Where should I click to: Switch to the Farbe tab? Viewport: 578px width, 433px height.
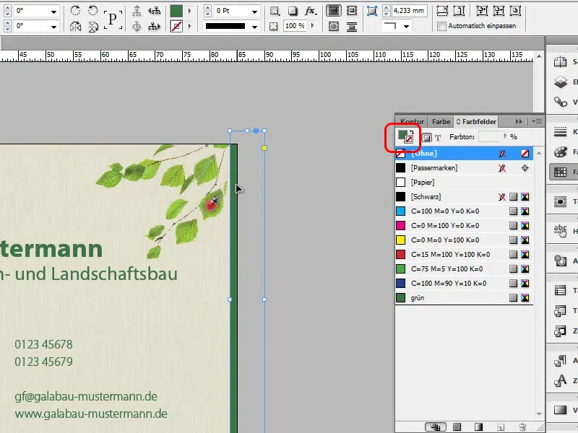click(x=441, y=121)
